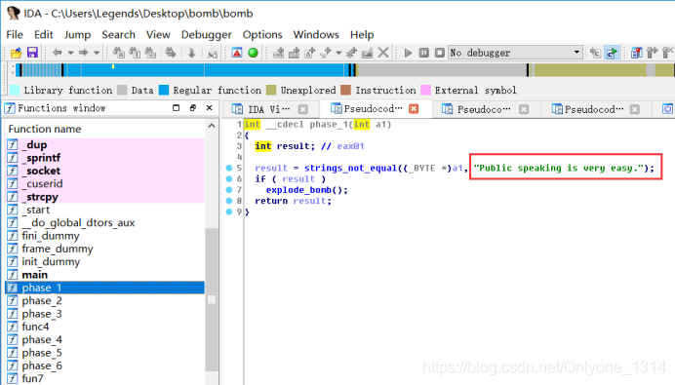Click breakpoint dot on line 7
The width and height of the screenshot is (675, 385).
229,190
